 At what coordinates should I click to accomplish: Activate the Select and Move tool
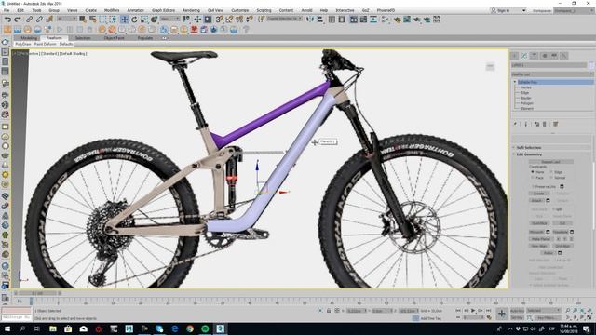click(124, 19)
